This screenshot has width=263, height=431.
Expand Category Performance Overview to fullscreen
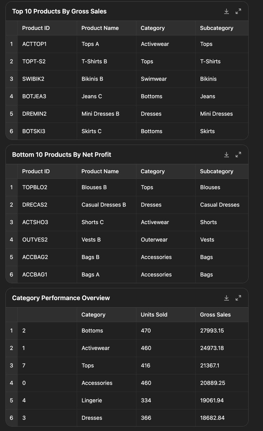[x=238, y=298]
